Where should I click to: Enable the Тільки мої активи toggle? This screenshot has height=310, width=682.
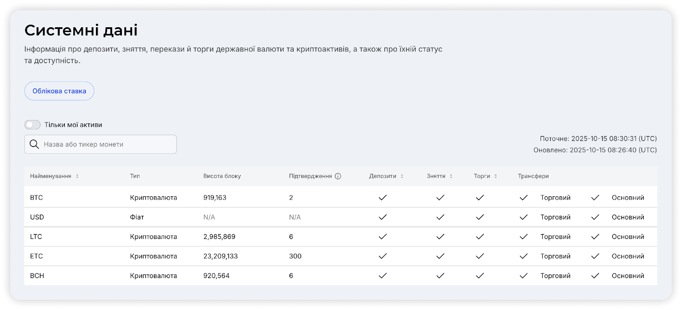[x=32, y=125]
